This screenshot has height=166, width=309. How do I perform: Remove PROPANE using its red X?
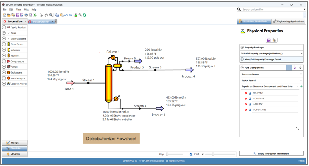[x=246, y=93]
